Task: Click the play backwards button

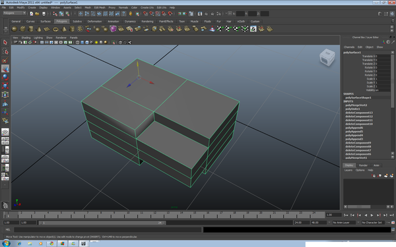Action: click(366, 215)
